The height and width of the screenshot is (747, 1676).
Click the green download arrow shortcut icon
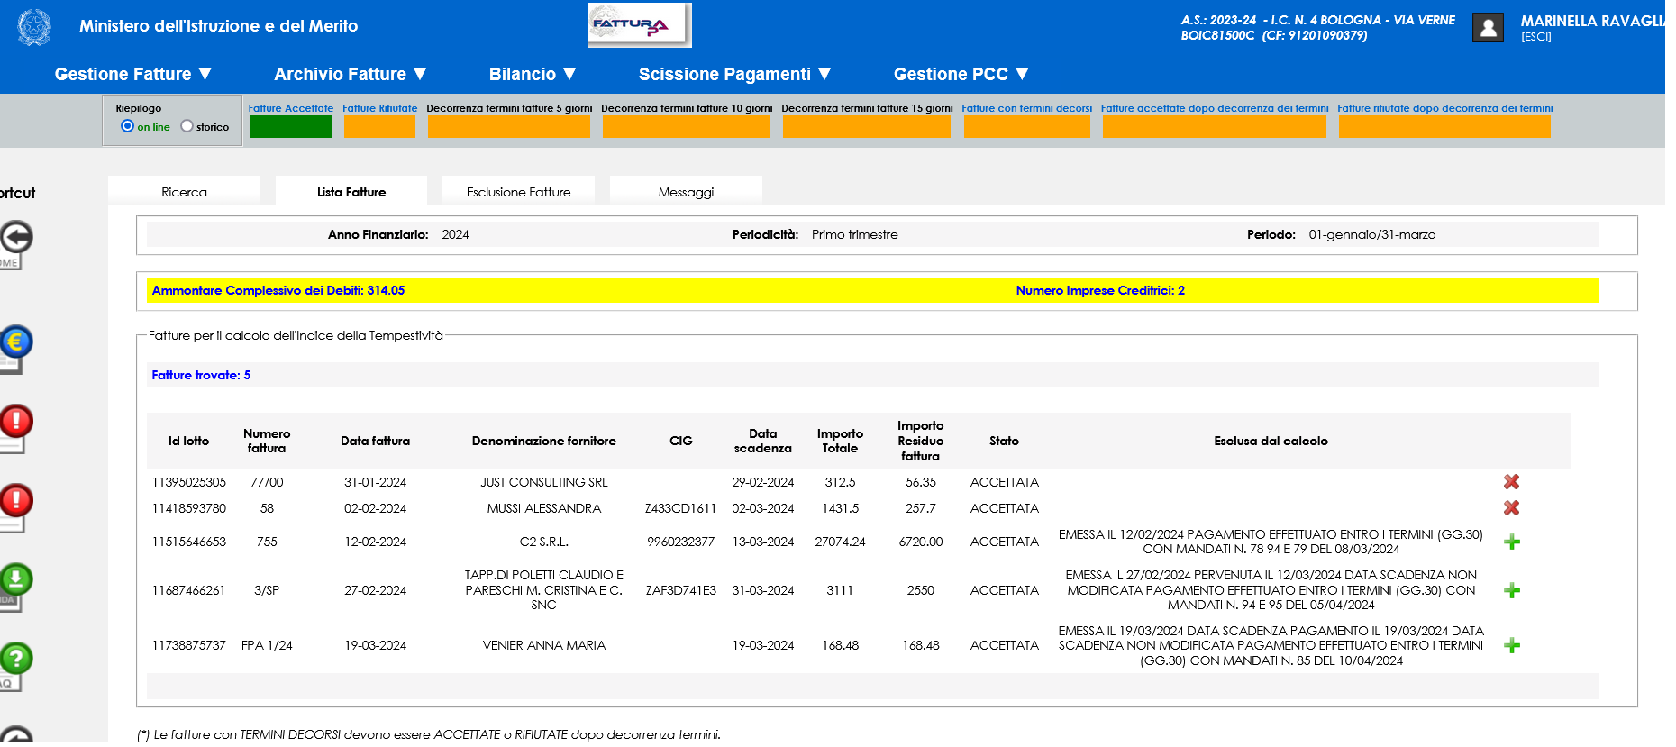pyautogui.click(x=15, y=580)
